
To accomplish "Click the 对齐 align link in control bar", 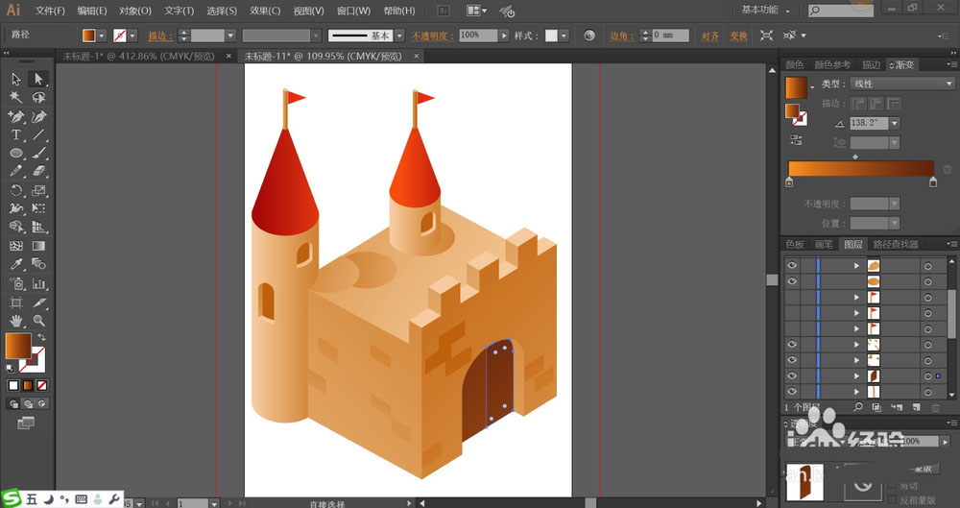I will point(709,36).
